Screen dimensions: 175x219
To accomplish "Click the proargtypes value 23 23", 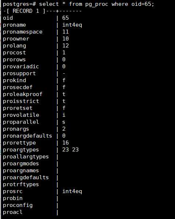I will [70, 150].
